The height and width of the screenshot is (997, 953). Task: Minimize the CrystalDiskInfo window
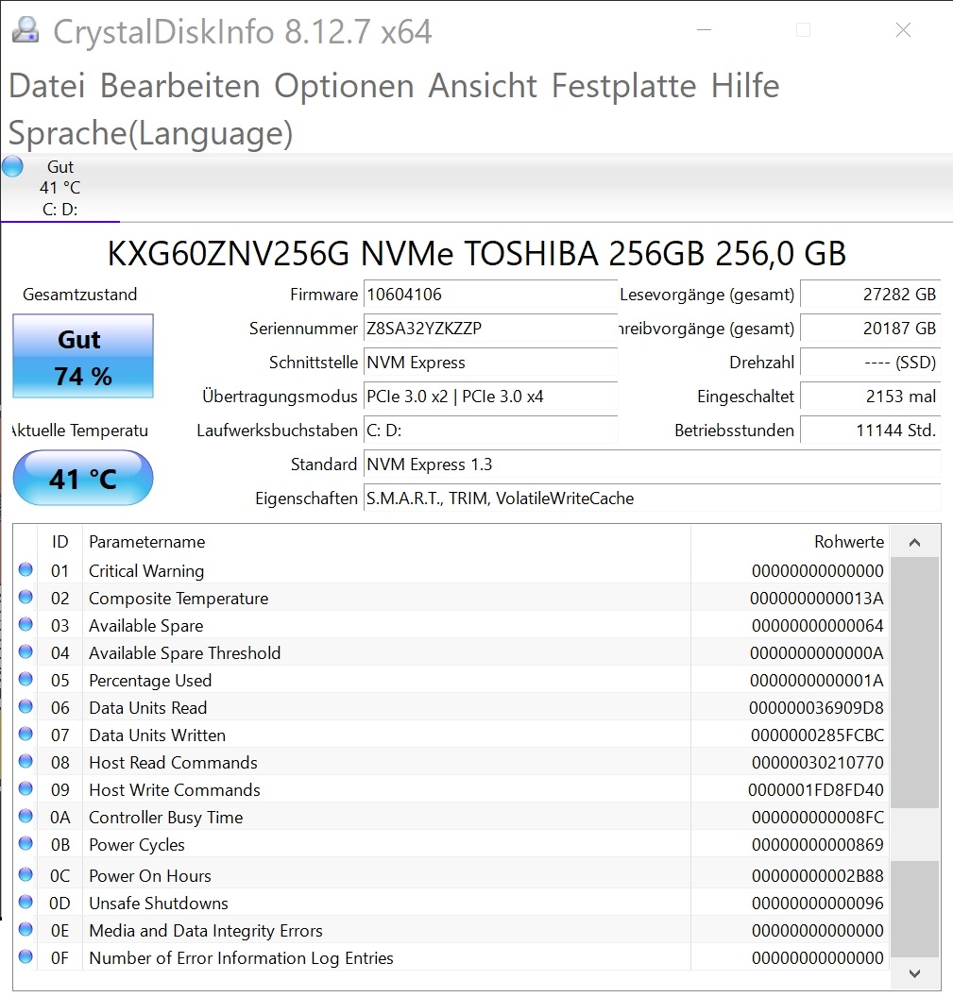pyautogui.click(x=704, y=30)
